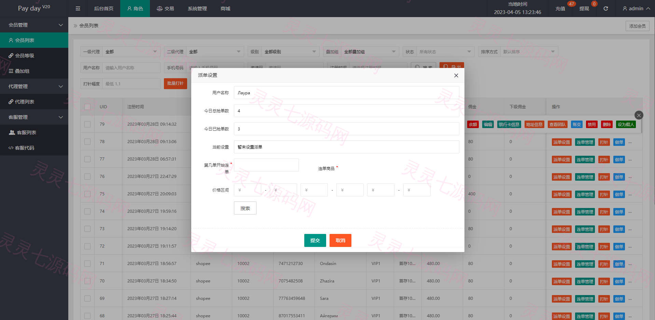Collapse the 会员管理 sidebar section
Viewport: 655px width, 320px height.
click(x=34, y=25)
